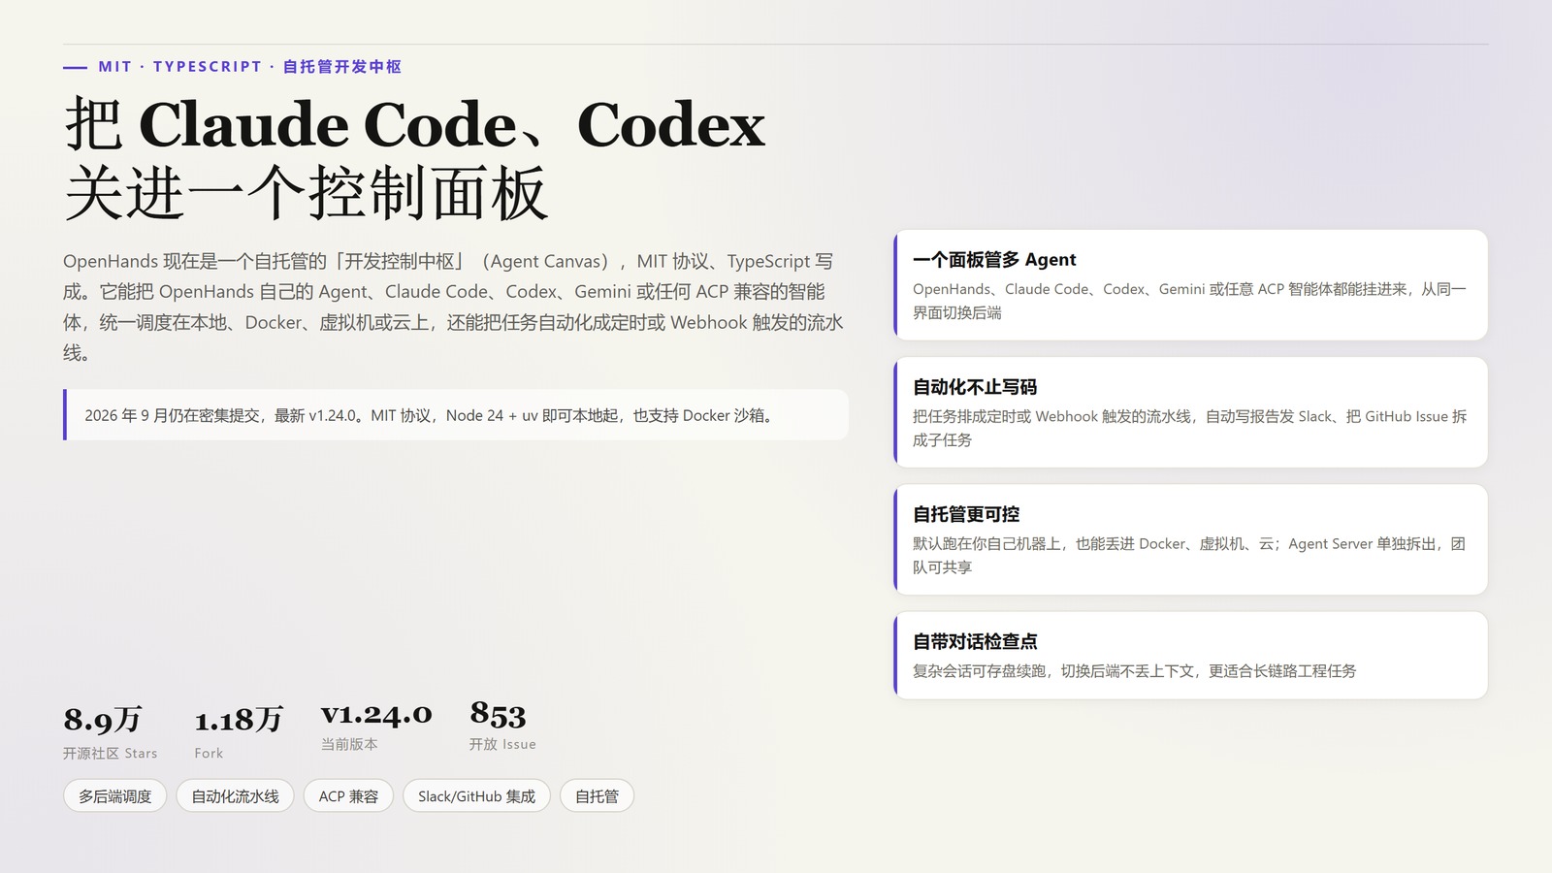The width and height of the screenshot is (1552, 873).
Task: Click the description starting OpenHands、Claude Code、Codex、Gemini 或任意
Action: coord(1189,301)
